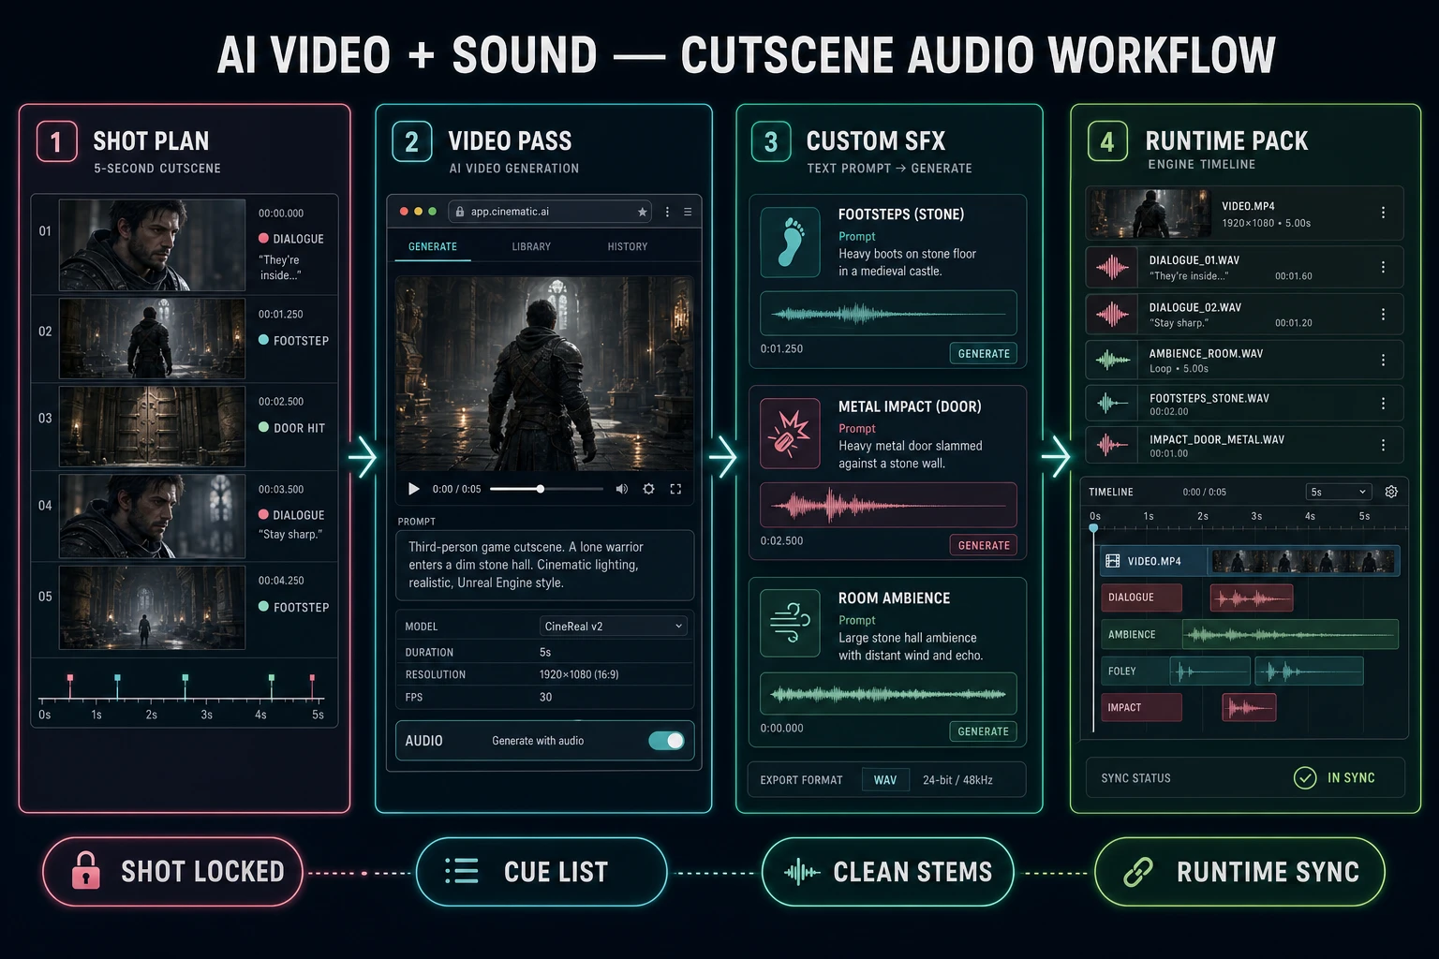Click the In Sync checkmark icon
Viewport: 1439px width, 959px height.
[x=1305, y=778]
